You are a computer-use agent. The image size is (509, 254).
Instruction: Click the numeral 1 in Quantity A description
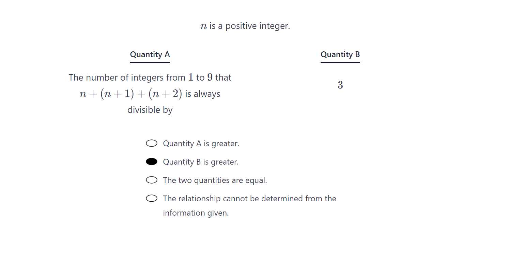point(191,78)
